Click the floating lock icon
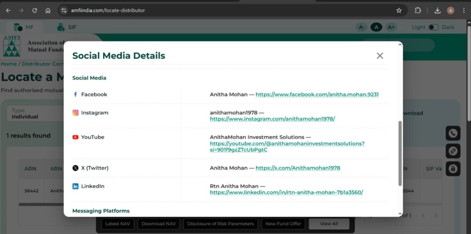The height and width of the screenshot is (234, 471). click(x=453, y=169)
